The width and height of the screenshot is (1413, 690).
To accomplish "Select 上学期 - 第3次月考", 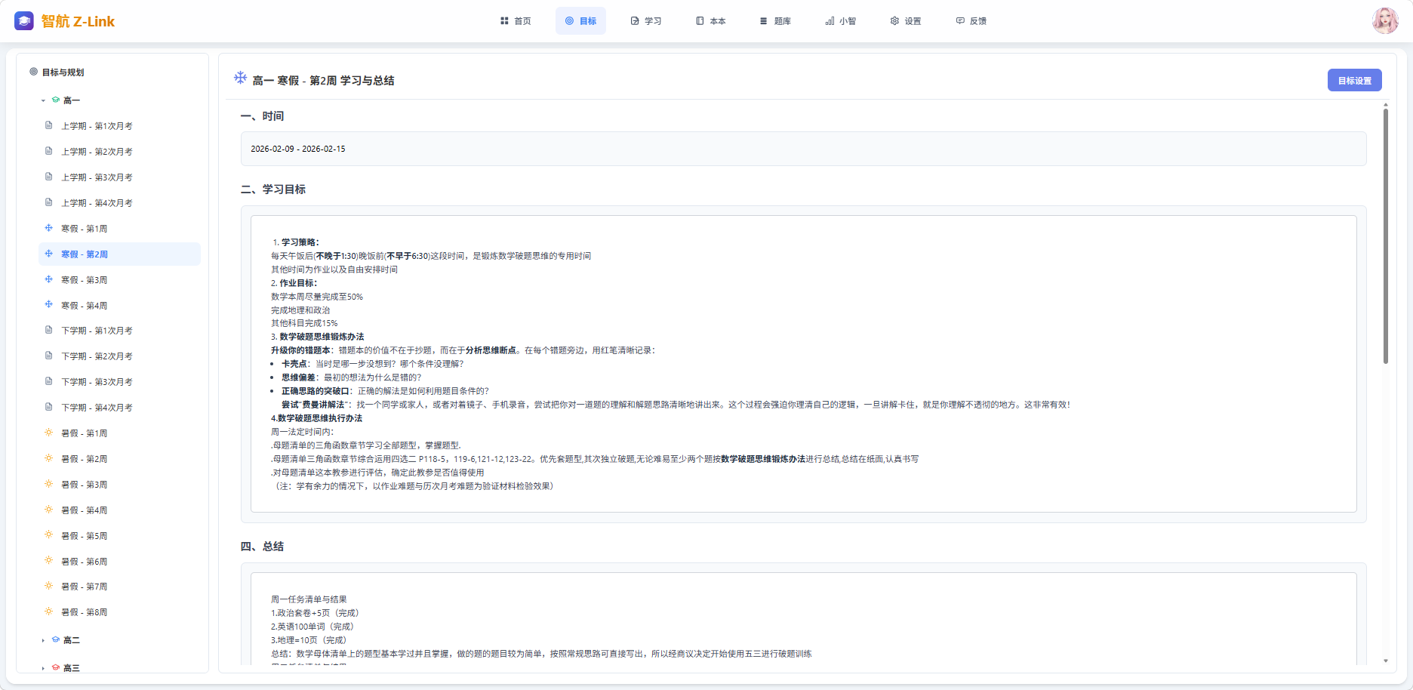I will point(119,177).
